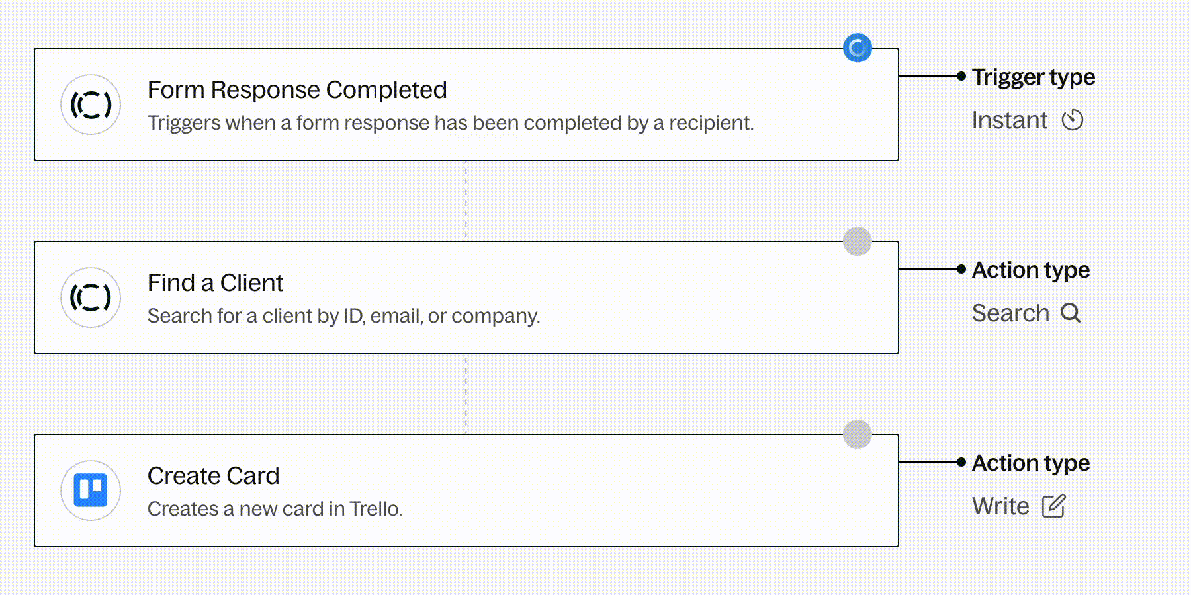Select the Create Card title

(213, 476)
